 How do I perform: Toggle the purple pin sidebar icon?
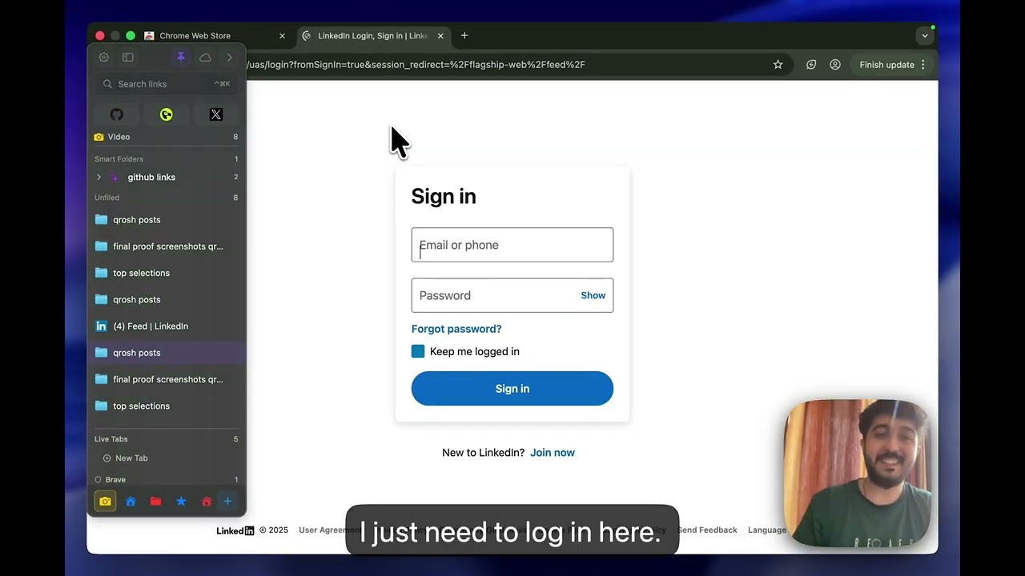pos(181,58)
